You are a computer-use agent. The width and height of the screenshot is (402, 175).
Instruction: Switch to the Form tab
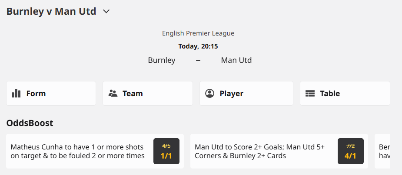point(51,93)
